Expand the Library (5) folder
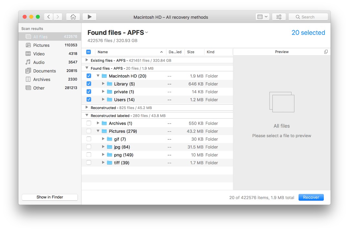Image resolution: width=349 pixels, height=231 pixels. point(103,84)
